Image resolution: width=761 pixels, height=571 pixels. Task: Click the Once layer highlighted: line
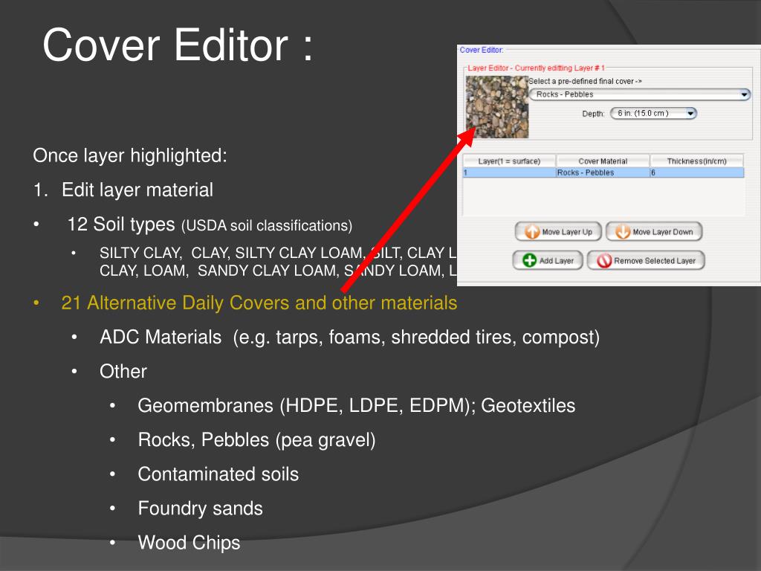129,156
